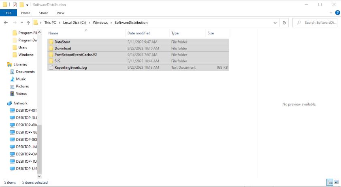Switch to the Home ribbon tab
341x187 pixels.
click(26, 13)
